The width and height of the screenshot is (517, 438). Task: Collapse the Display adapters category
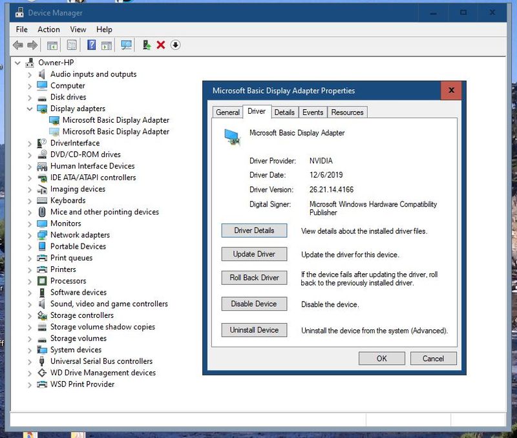coord(30,109)
